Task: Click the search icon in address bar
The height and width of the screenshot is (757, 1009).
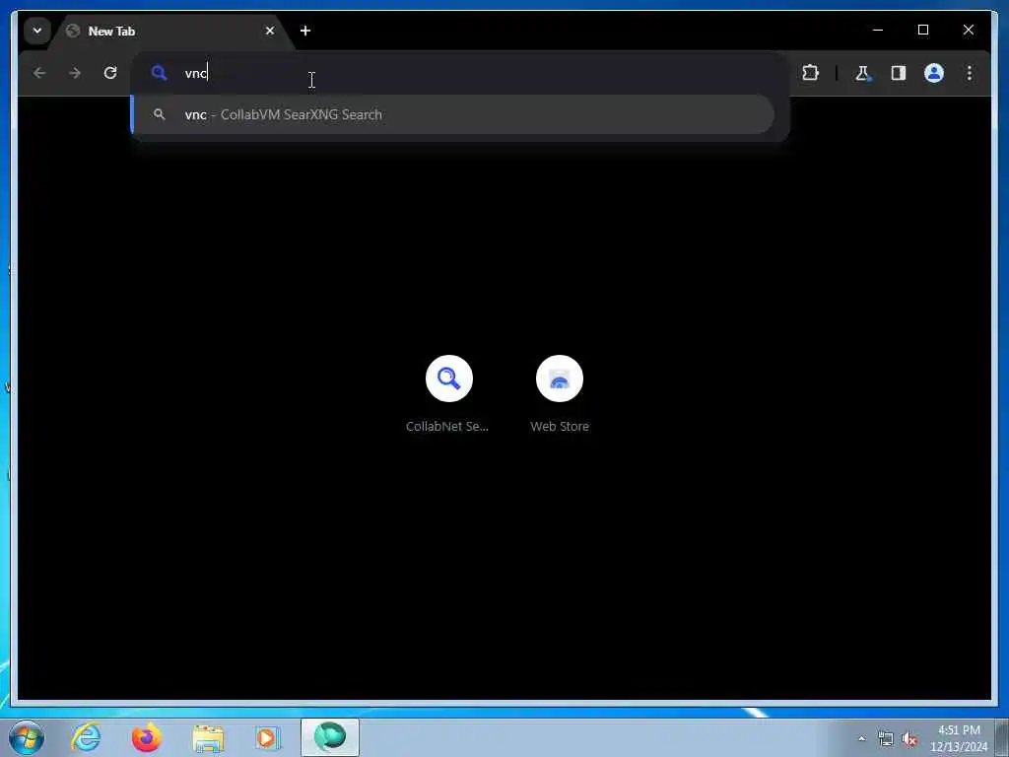Action: (159, 73)
